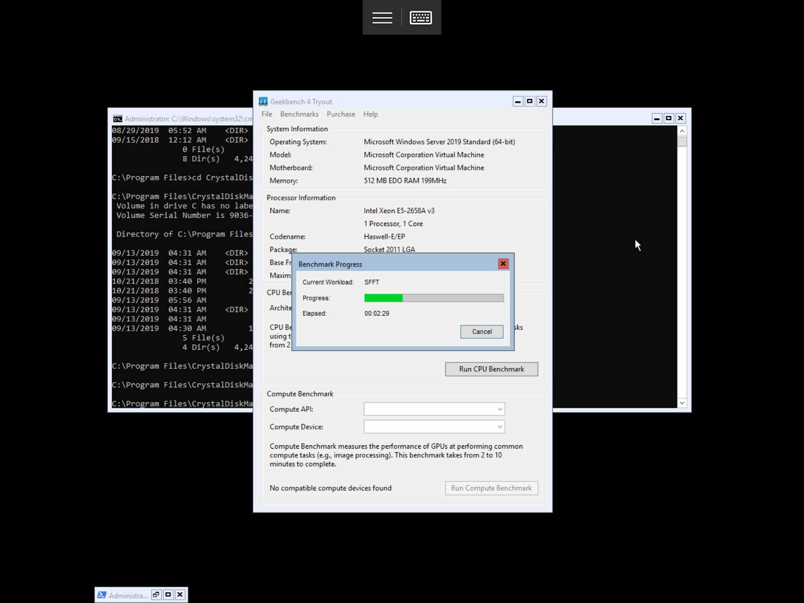Click the command prompt scroll down arrow
The height and width of the screenshot is (603, 804).
point(682,403)
